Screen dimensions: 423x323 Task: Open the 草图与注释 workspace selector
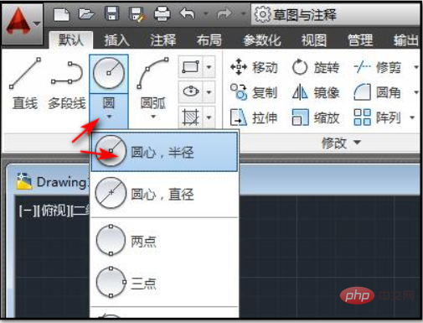[335, 14]
